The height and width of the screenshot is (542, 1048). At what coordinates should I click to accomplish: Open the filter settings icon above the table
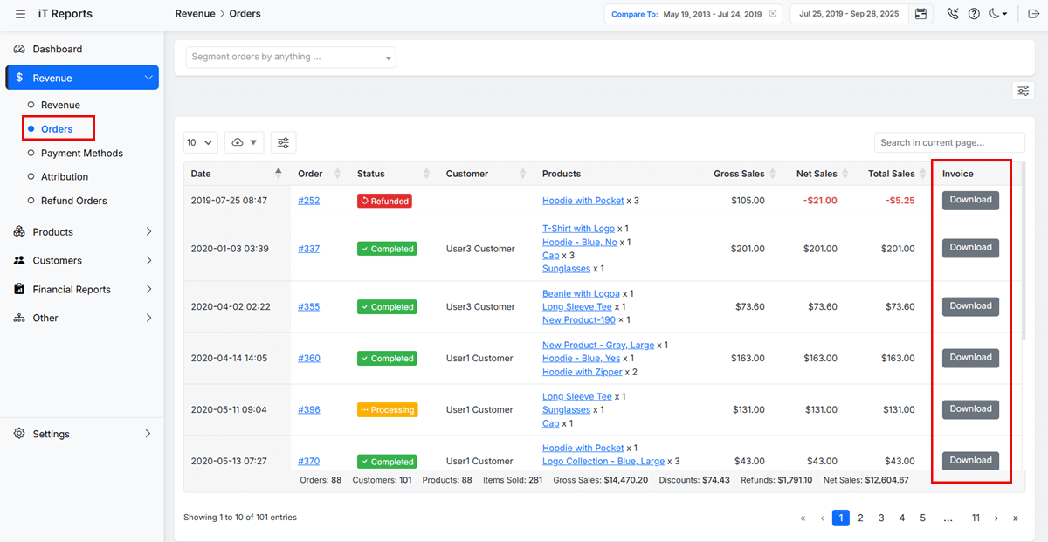click(1024, 91)
